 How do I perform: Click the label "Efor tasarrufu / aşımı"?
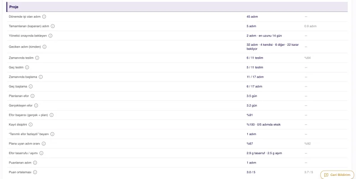23,153
